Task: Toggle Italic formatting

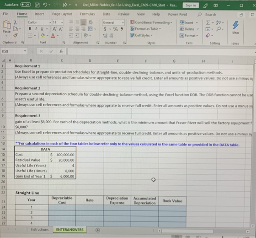Action: point(36,28)
